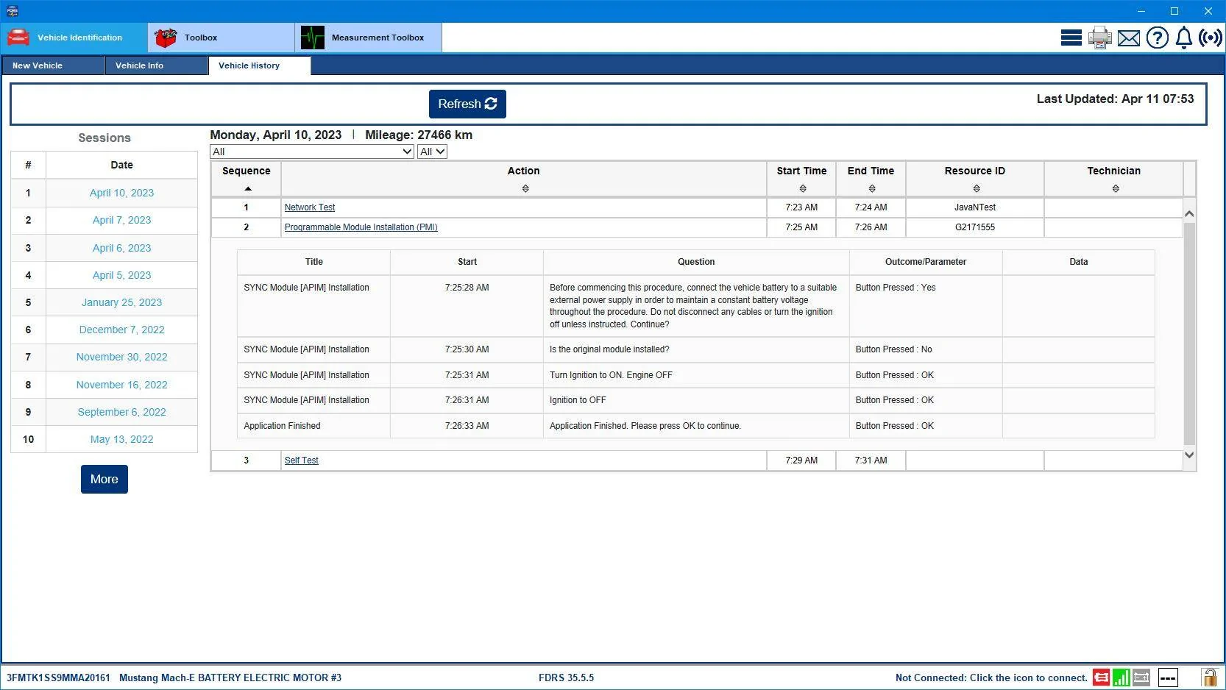
Task: Select the May 13, 2022 session
Action: pos(121,439)
